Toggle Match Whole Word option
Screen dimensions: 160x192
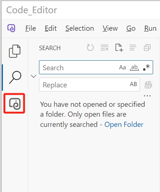coord(134,67)
